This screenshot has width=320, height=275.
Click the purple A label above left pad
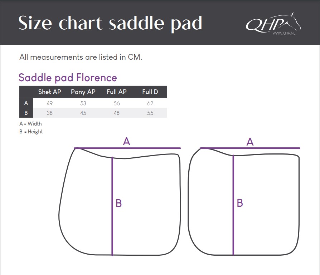pyautogui.click(x=126, y=141)
